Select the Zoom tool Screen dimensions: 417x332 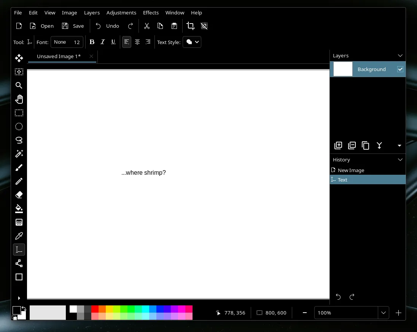19,85
